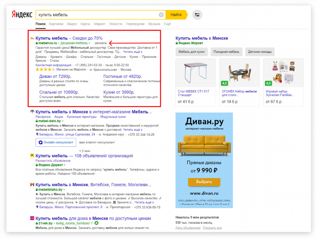Select the Детские комоды filter chip
Viewport: 317px width, 239px height.
pyautogui.click(x=260, y=52)
